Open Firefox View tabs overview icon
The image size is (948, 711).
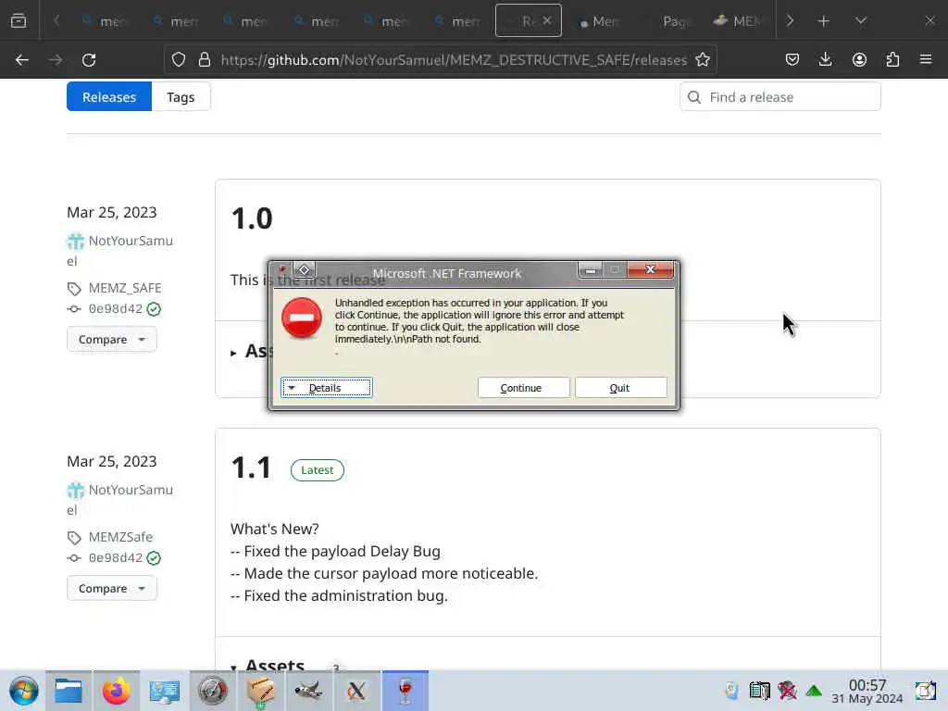click(x=19, y=20)
